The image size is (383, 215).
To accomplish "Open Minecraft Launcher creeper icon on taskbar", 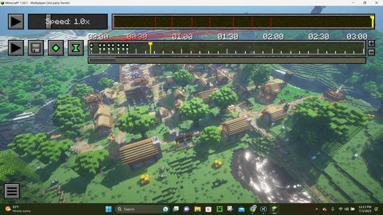I will [220, 209].
